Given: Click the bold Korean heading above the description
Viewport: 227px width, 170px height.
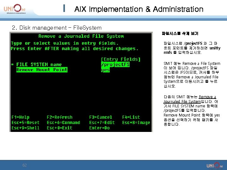Looking at the screenshot, I should tap(180, 34).
